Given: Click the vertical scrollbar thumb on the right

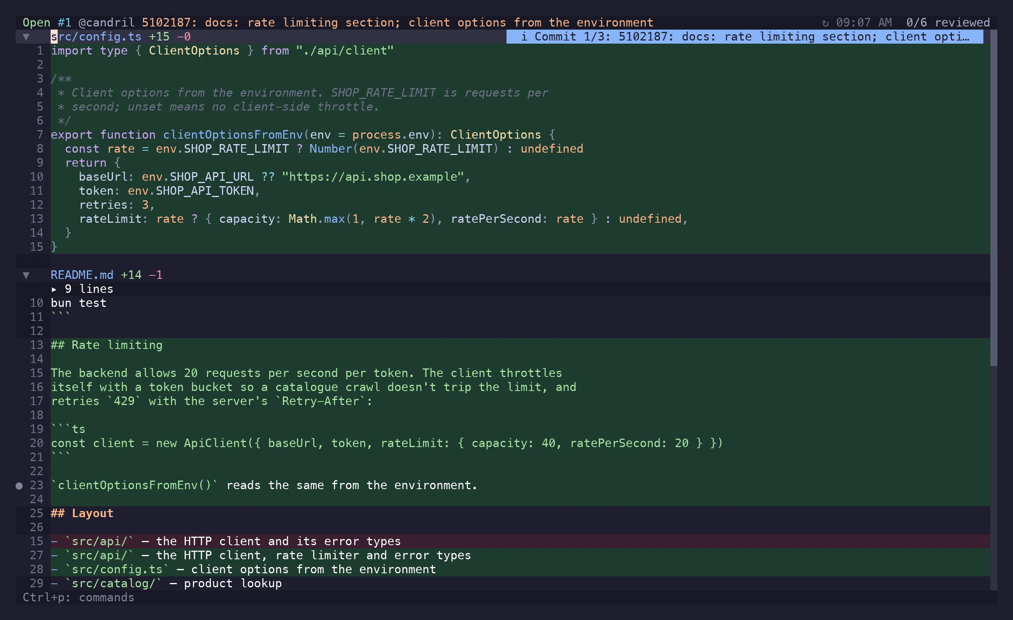Looking at the screenshot, I should click(x=994, y=197).
